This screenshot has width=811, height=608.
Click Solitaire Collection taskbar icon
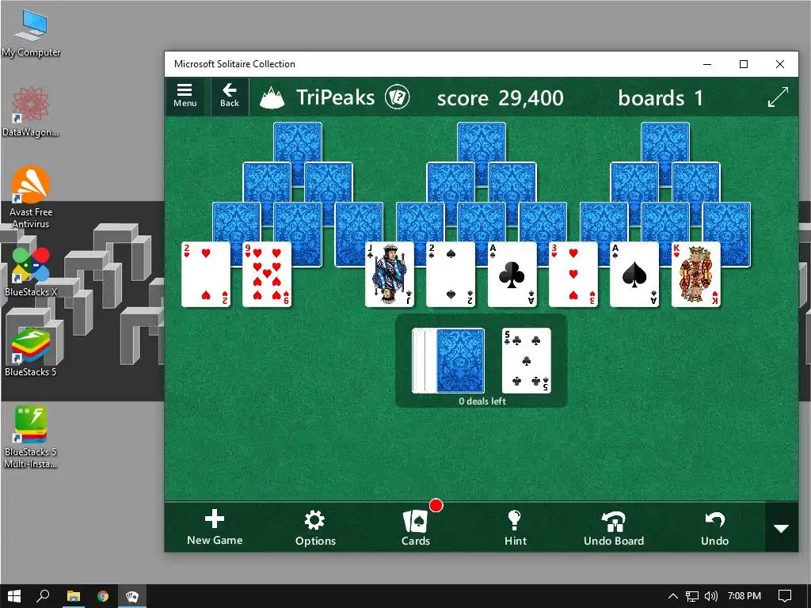point(132,596)
